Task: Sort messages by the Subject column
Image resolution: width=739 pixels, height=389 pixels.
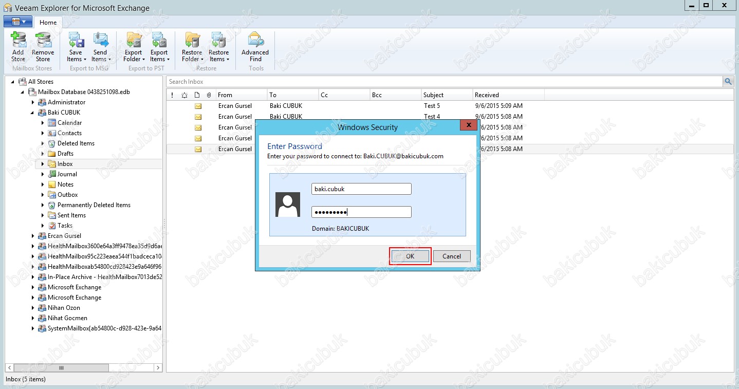Action: tap(447, 95)
